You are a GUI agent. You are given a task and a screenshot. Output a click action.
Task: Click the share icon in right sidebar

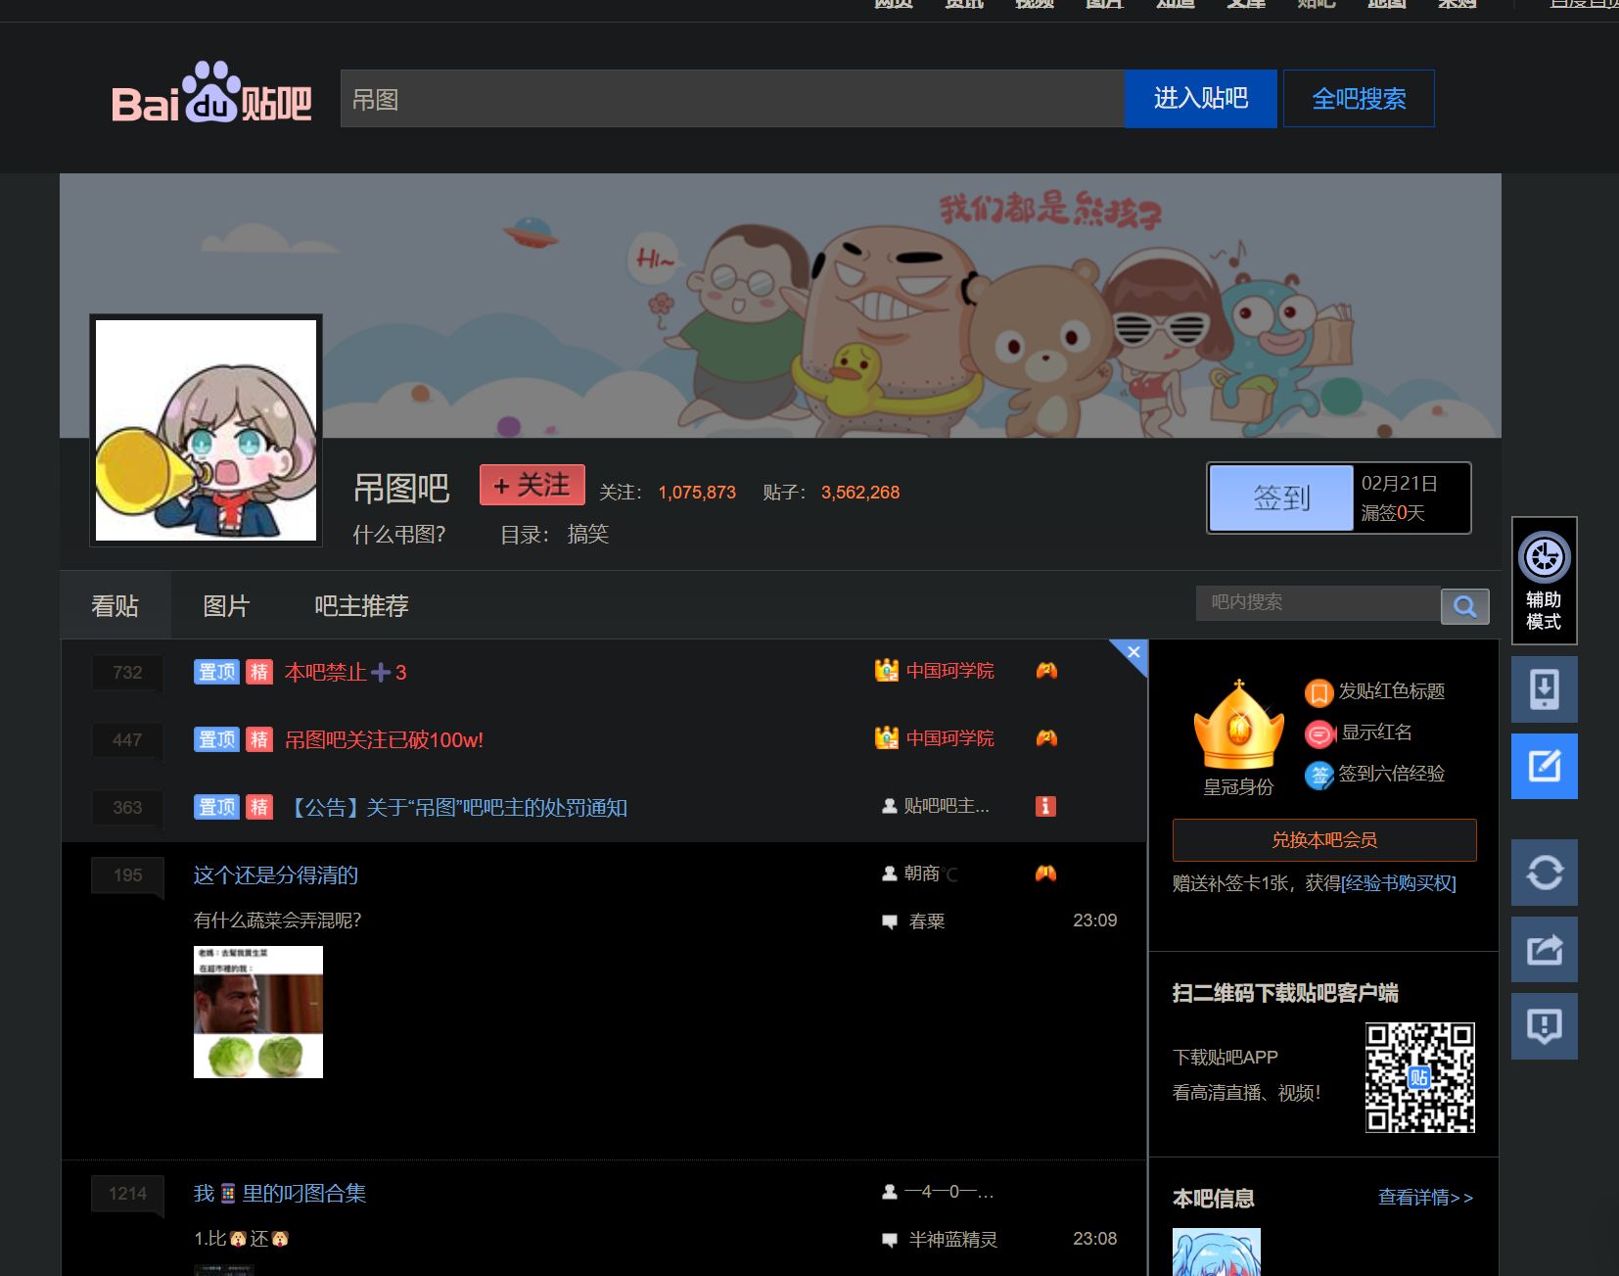(x=1544, y=949)
